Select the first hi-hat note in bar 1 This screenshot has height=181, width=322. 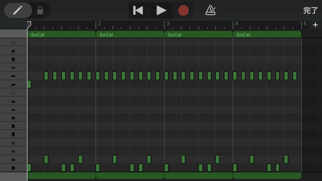(46, 76)
